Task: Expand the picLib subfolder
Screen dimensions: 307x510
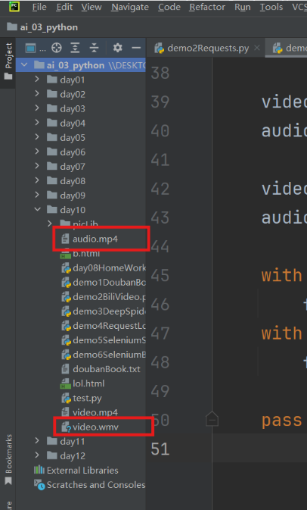Action: (50, 224)
